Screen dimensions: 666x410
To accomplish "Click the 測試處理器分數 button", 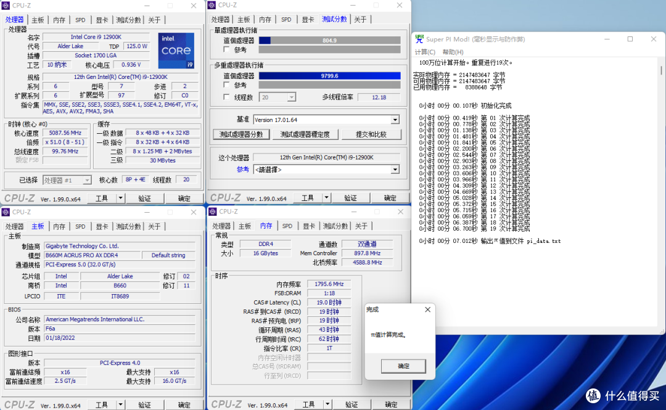I will pyautogui.click(x=241, y=134).
